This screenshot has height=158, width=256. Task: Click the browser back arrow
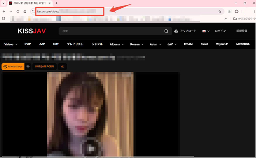pos(4,11)
